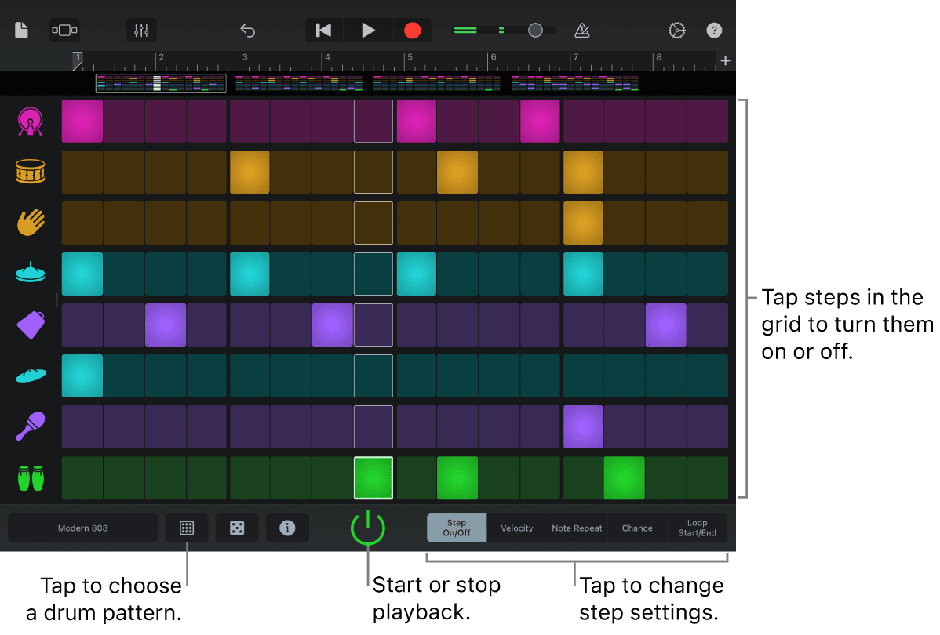Image resolution: width=940 pixels, height=635 pixels.
Task: Select the hand clap instrument icon
Action: tap(30, 223)
